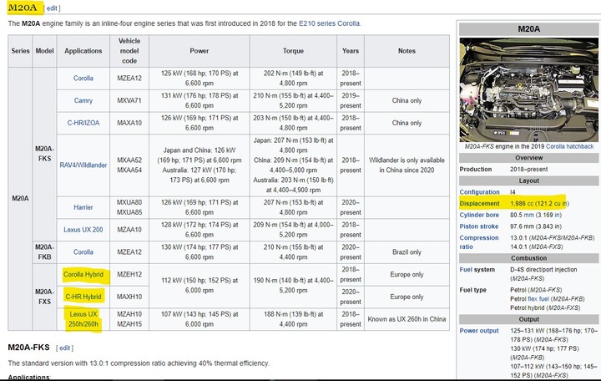Select the MZAA10 vehicle model code cell
Screen dimensions: 601x381
tap(129, 230)
